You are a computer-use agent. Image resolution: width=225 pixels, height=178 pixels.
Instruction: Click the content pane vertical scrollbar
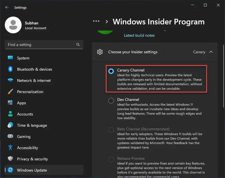click(223, 76)
